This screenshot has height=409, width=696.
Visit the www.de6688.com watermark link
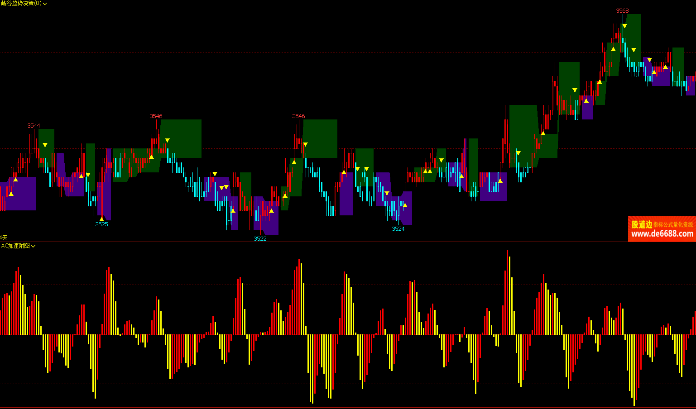click(662, 234)
